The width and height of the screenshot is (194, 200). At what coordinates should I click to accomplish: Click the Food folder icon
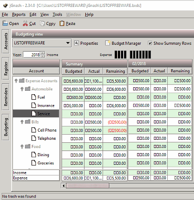point(28,146)
